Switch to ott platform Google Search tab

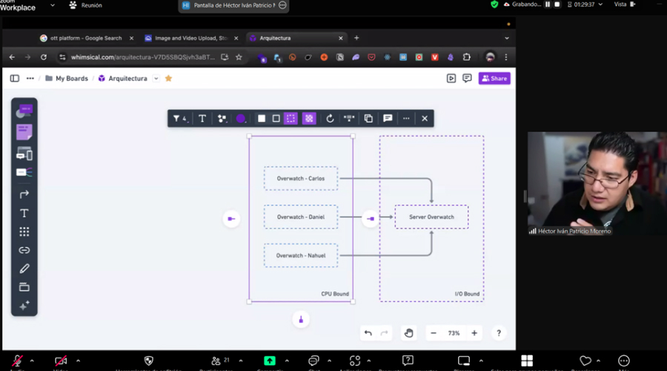pos(87,38)
